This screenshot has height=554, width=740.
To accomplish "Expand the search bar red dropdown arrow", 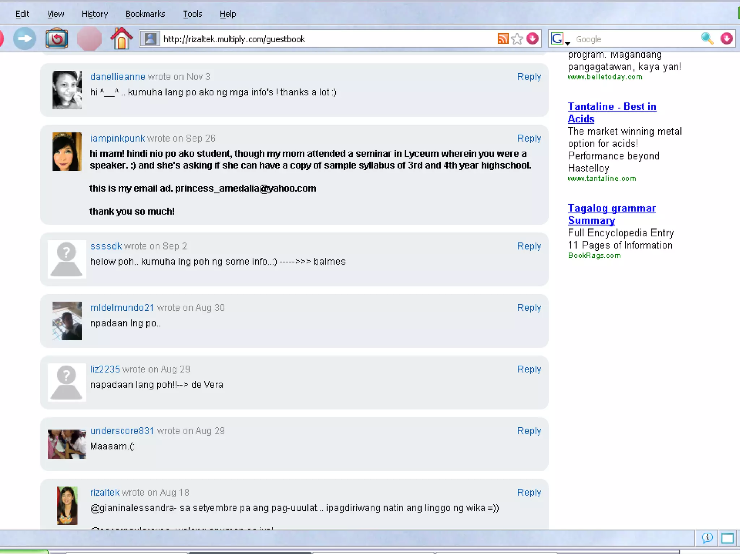I will point(726,39).
